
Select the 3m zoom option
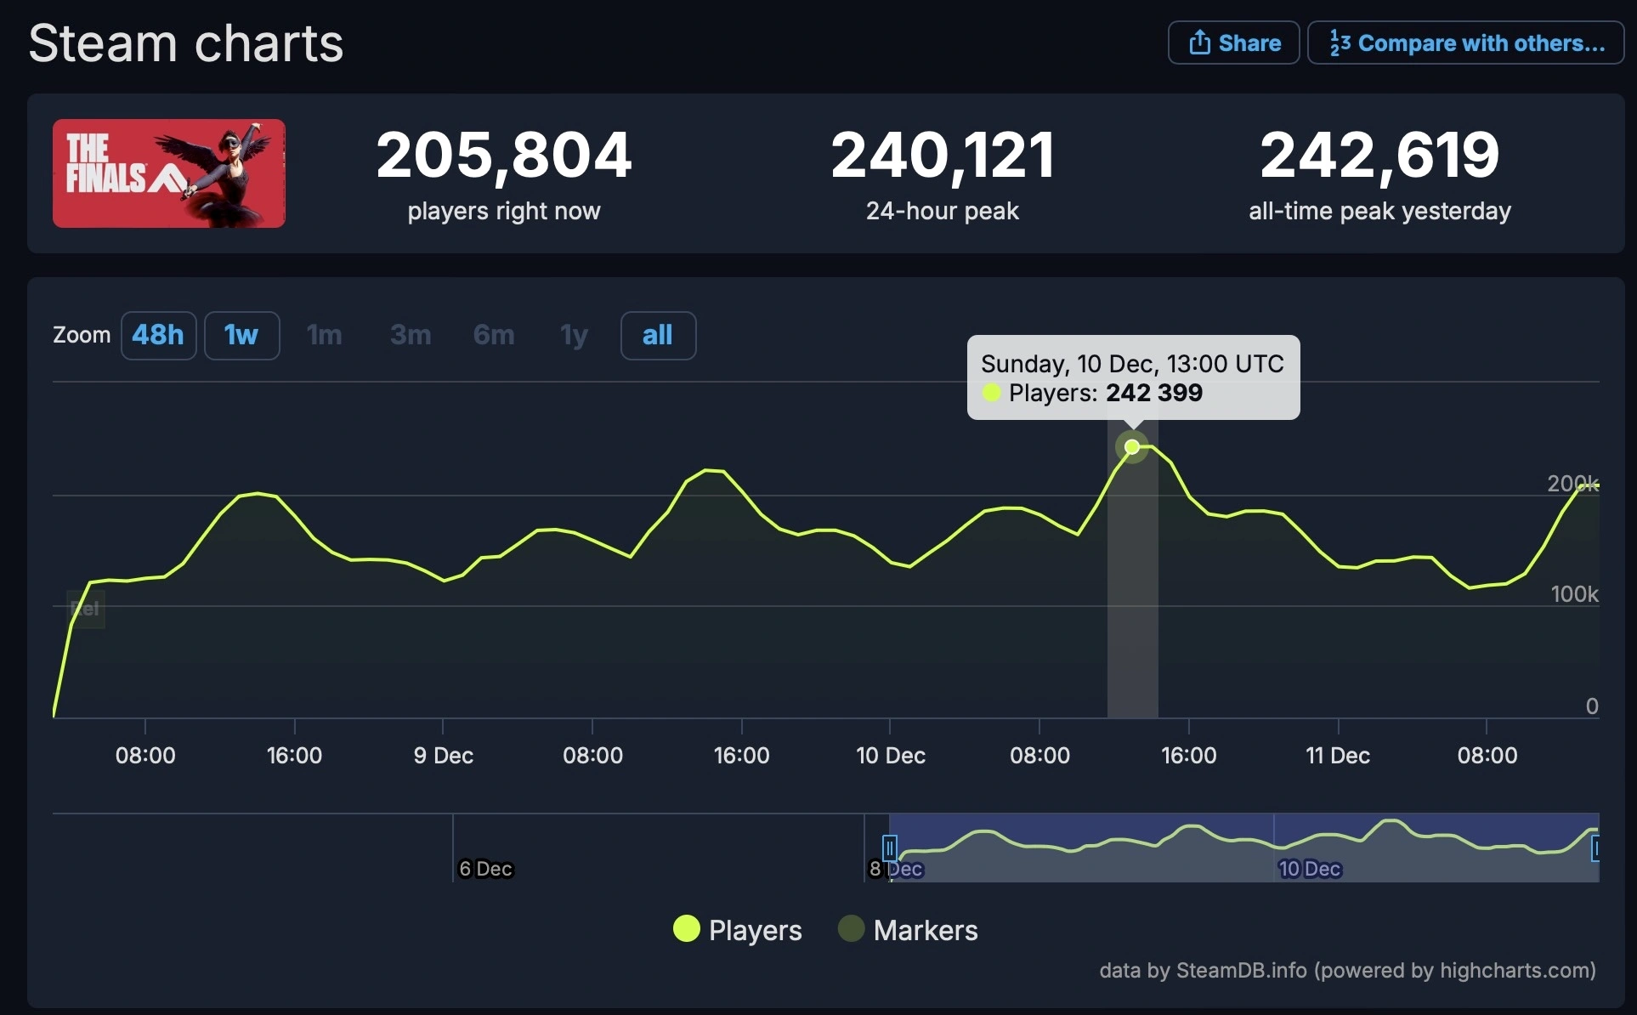[411, 335]
